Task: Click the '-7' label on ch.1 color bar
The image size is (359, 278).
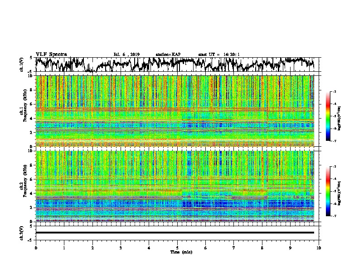Action: (335, 141)
